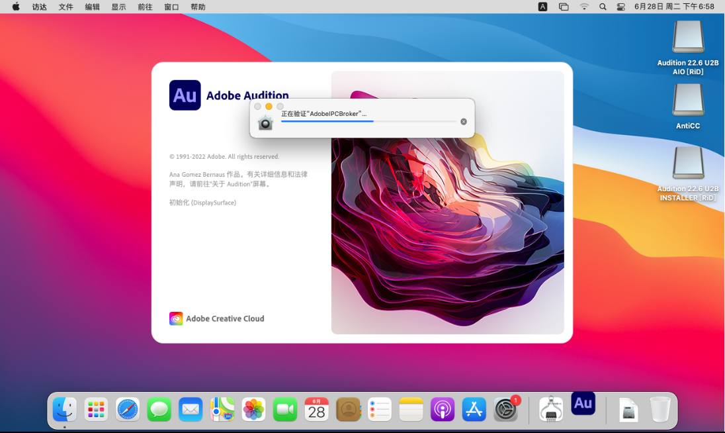Screen dimensions: 725x433
Task: Open the 窗口 menu
Action: [171, 7]
